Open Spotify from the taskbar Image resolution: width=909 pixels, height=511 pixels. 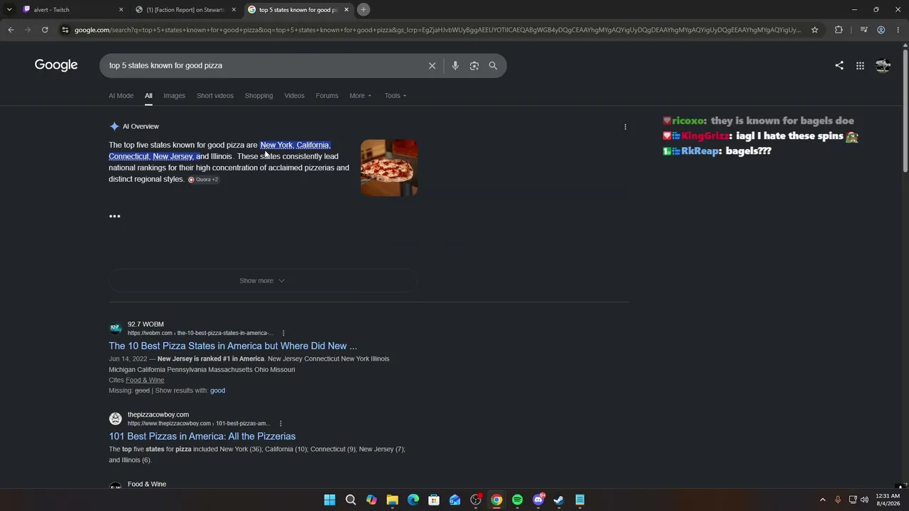point(517,500)
